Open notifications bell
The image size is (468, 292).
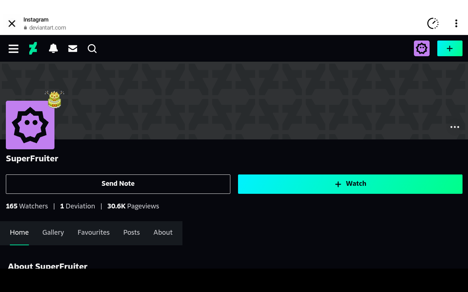coord(53,48)
